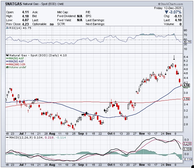The width and height of the screenshot is (194, 168).
Task: Click the blue down-triangle beside -3.07%
Action: (167, 12)
